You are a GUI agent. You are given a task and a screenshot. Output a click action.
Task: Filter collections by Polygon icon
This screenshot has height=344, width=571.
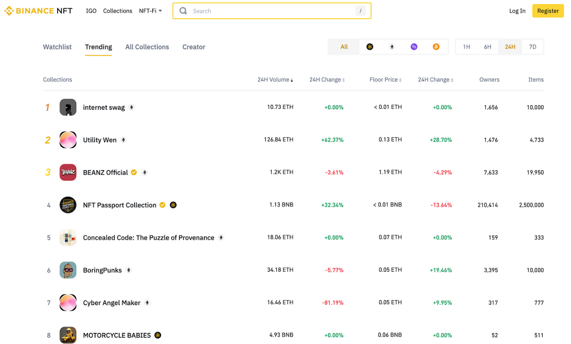coord(414,47)
